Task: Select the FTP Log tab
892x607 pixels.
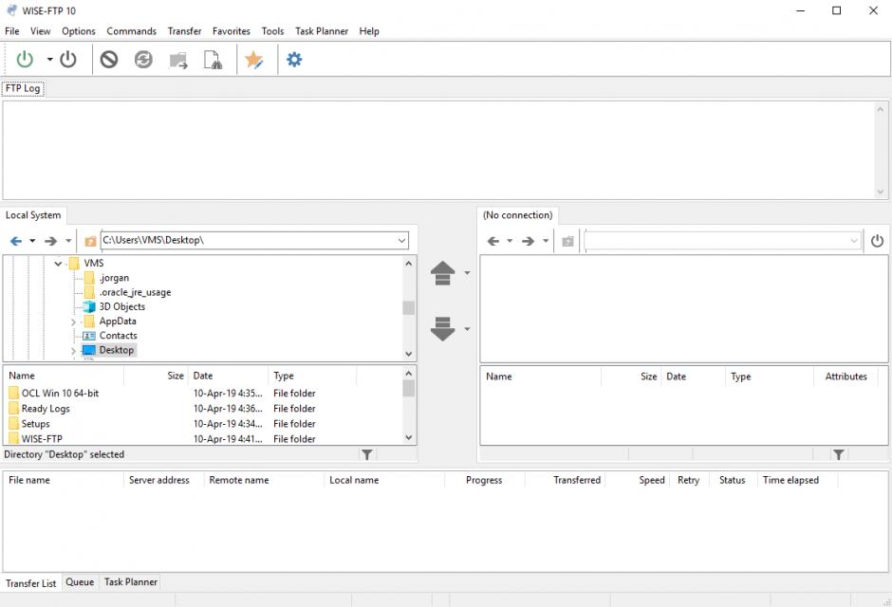Action: point(23,88)
